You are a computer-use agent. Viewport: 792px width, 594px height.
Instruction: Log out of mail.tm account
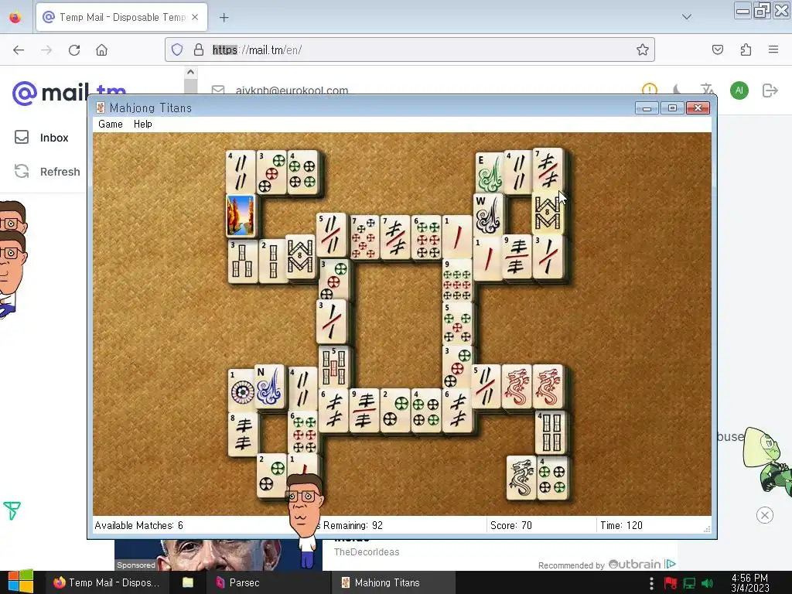pos(770,90)
